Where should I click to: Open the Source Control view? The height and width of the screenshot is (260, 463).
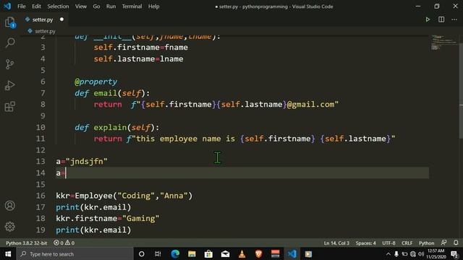coord(9,64)
